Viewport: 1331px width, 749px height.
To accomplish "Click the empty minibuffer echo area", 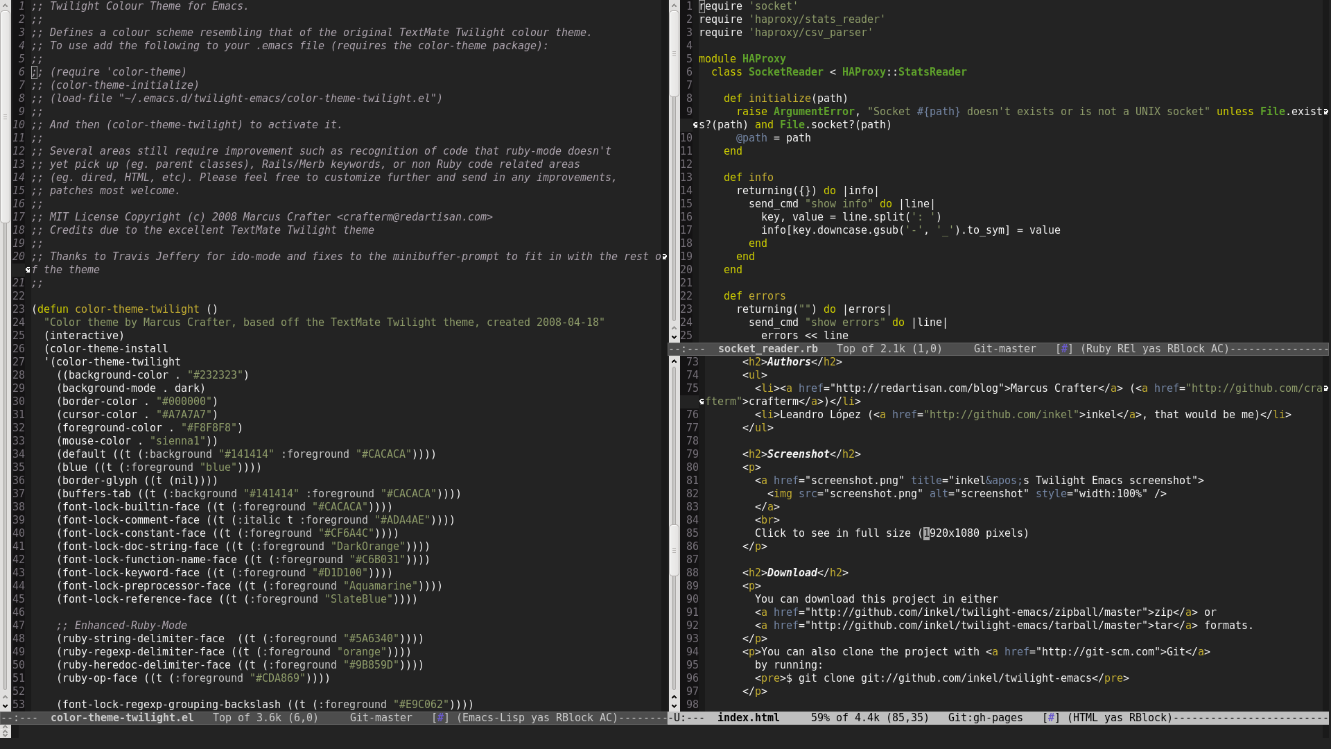I will [x=670, y=732].
